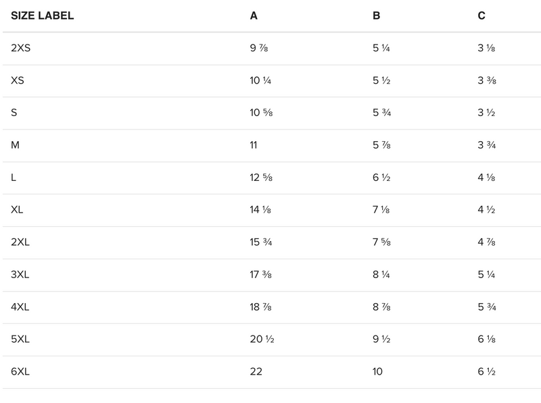Screen dimensions: 541x403
Task: Select the A value 22 for 6XL
Action: click(x=256, y=372)
